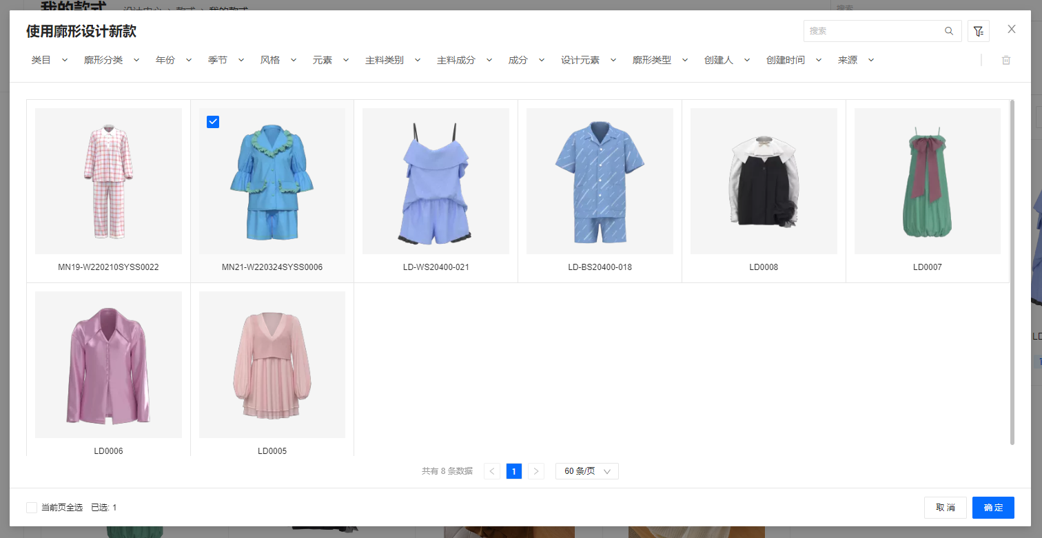This screenshot has width=1042, height=538.
Task: Open the 廓形分类 filter dropdown
Action: [112, 61]
